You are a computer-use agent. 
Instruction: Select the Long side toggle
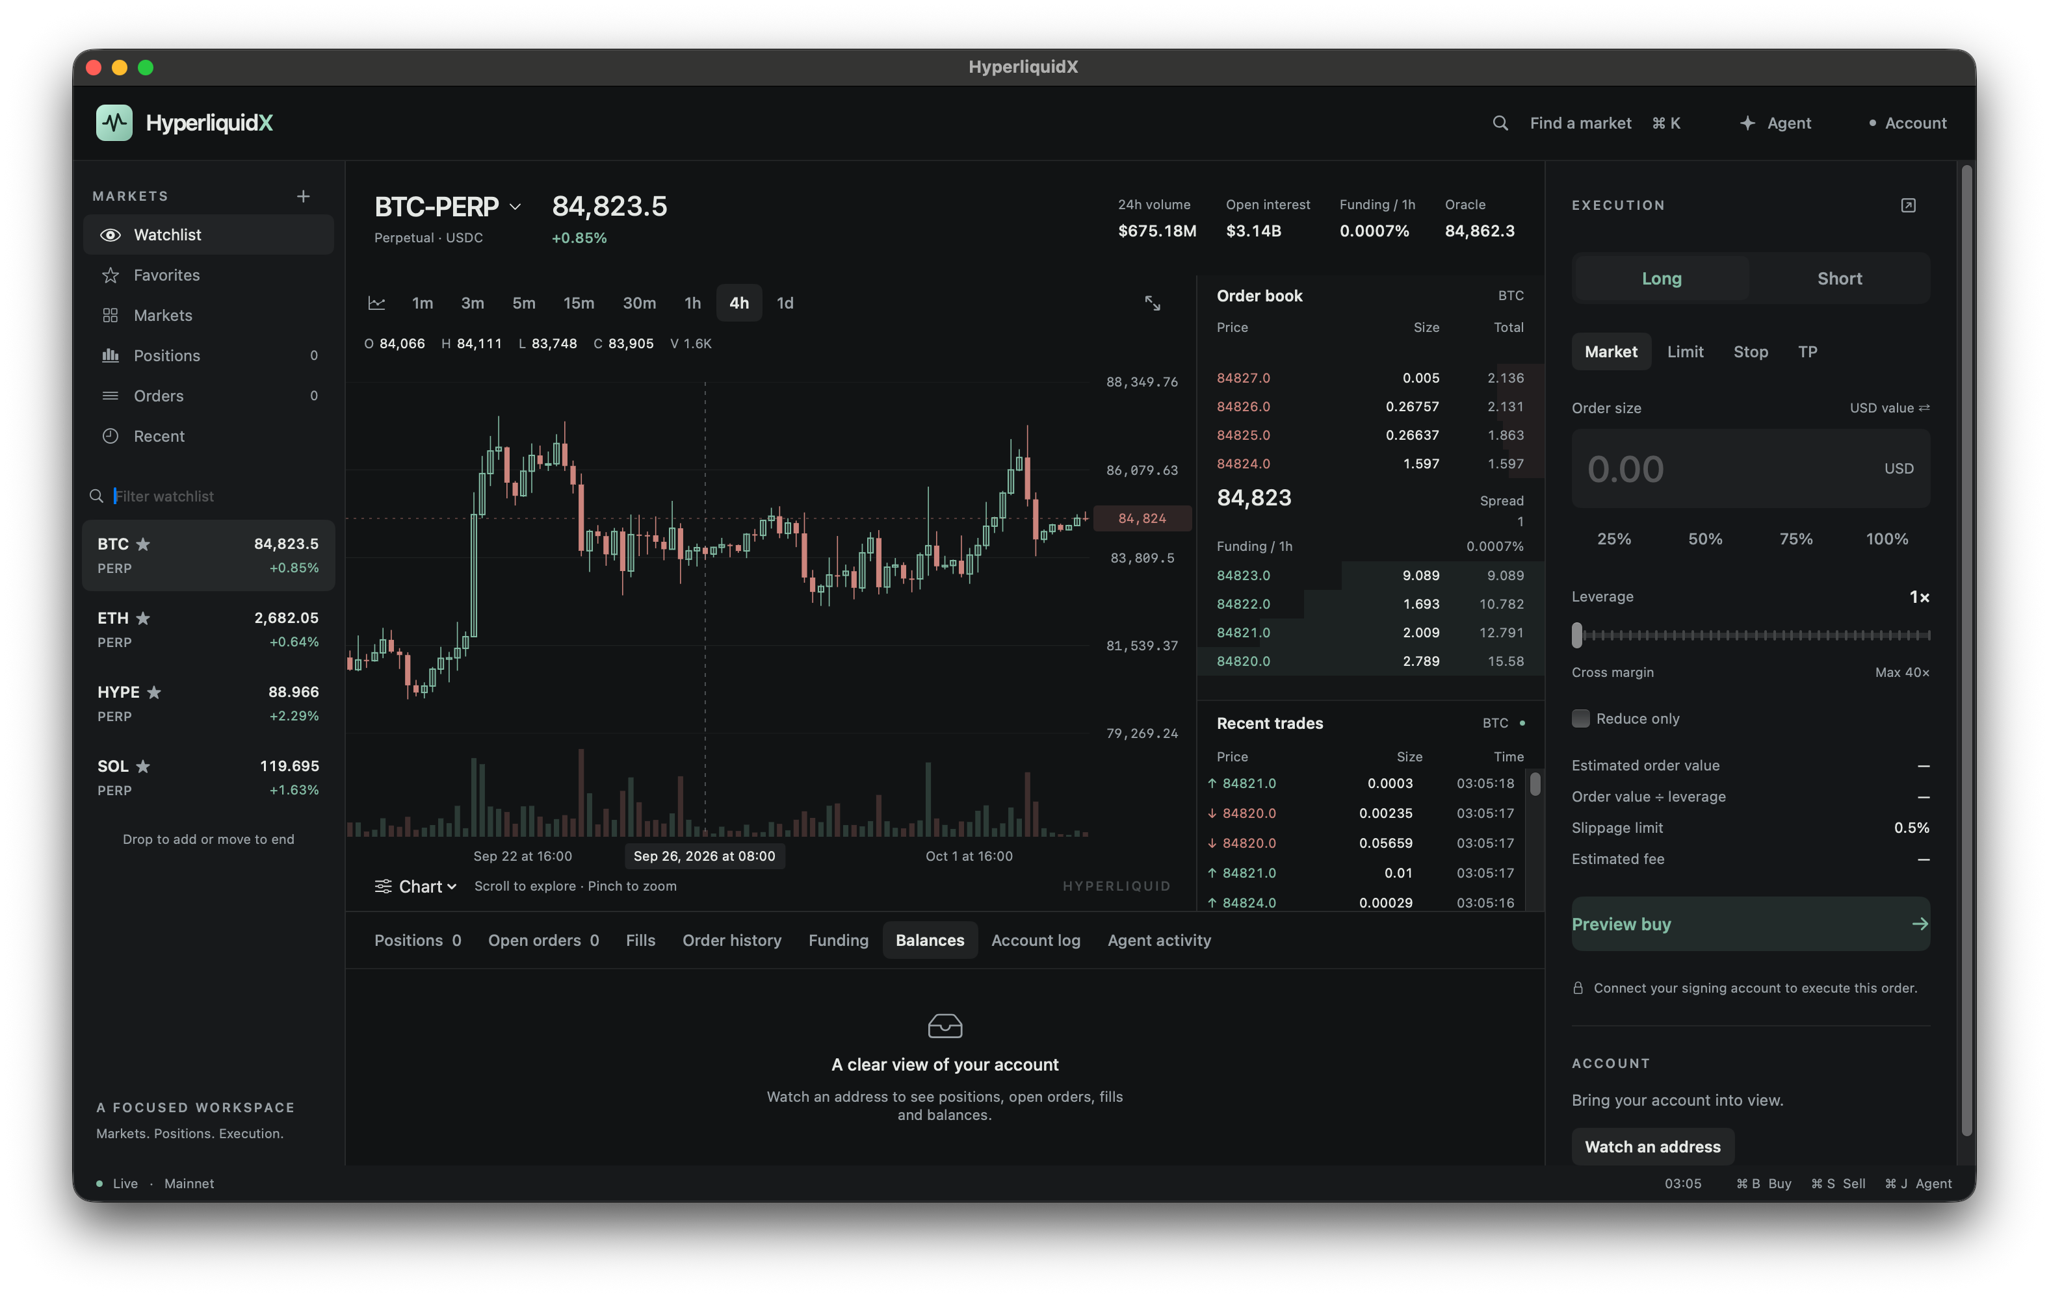point(1661,278)
